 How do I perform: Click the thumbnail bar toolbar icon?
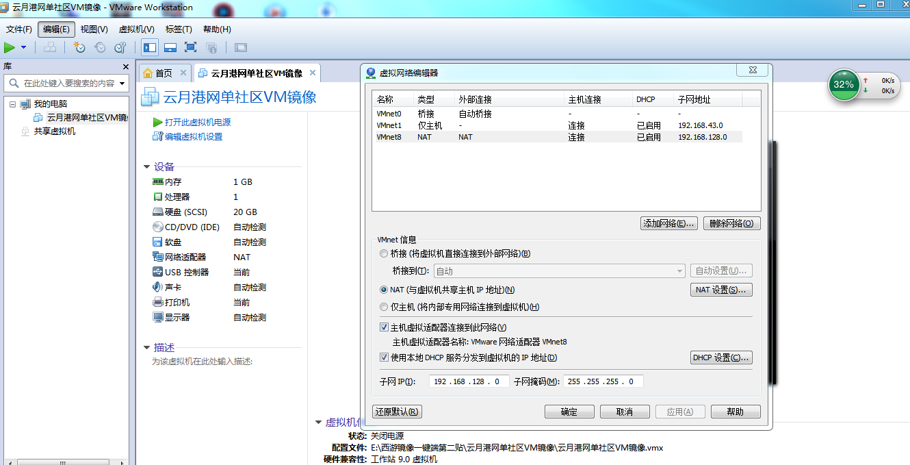point(170,47)
